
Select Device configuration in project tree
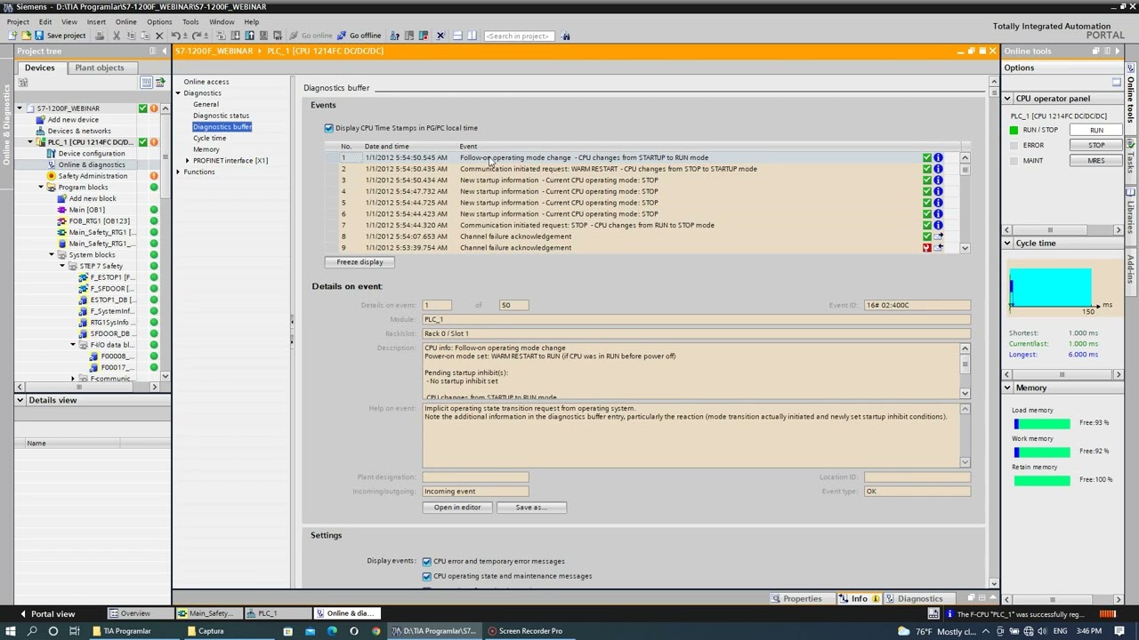click(92, 154)
